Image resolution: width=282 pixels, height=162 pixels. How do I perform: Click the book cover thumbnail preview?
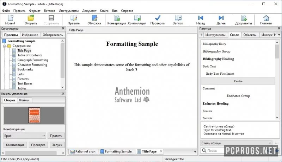click(x=34, y=115)
